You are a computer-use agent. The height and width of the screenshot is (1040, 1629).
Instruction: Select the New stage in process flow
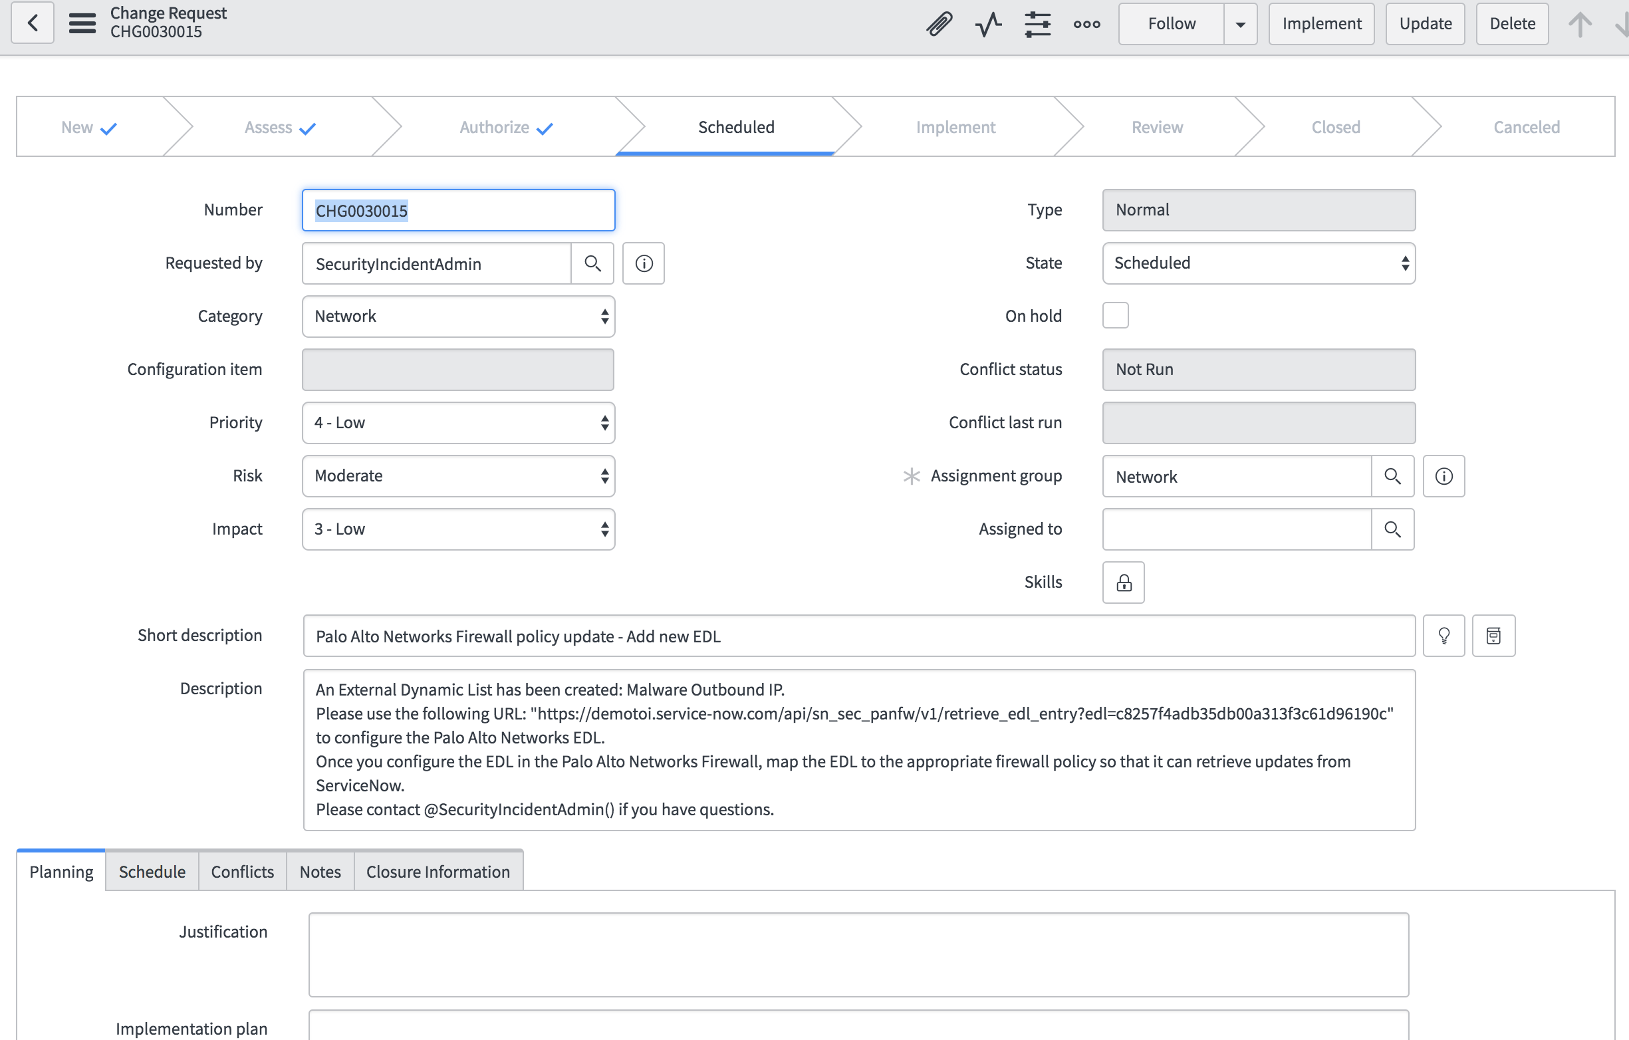[89, 127]
